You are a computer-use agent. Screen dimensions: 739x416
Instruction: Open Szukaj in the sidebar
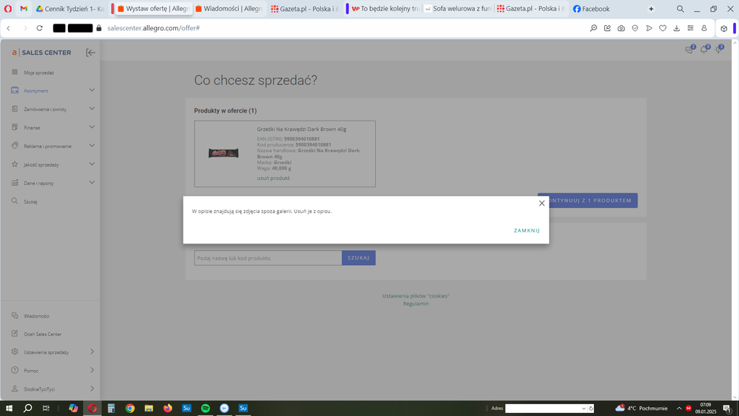point(30,201)
